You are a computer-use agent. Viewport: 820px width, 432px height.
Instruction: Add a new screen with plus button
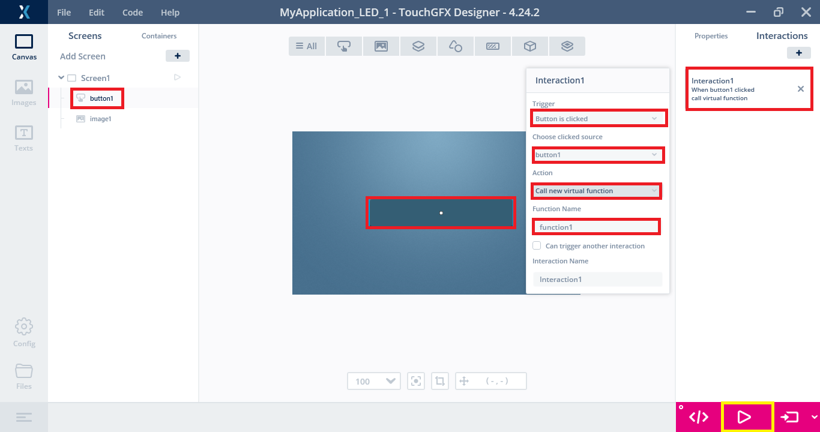pos(178,56)
